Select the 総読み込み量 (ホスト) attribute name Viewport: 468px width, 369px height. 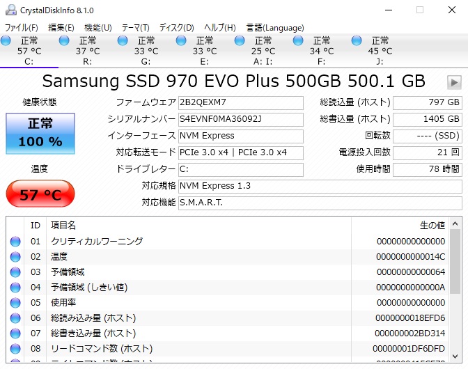pyautogui.click(x=93, y=318)
